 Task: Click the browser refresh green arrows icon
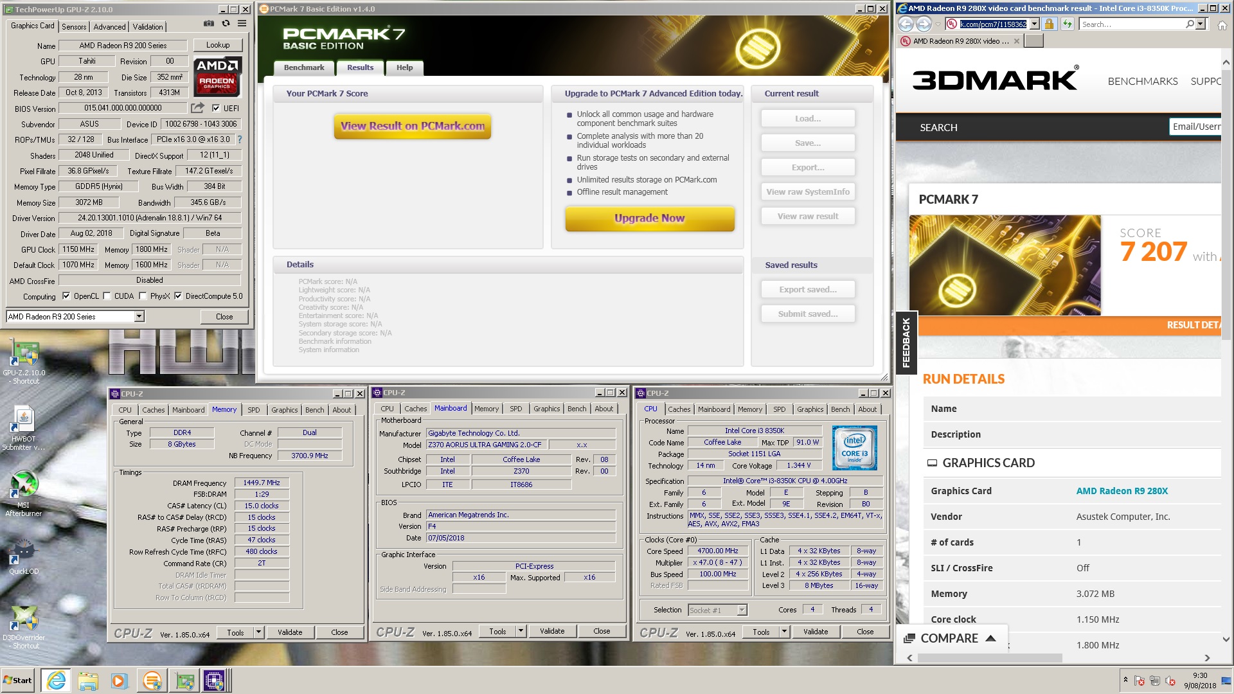(1068, 24)
